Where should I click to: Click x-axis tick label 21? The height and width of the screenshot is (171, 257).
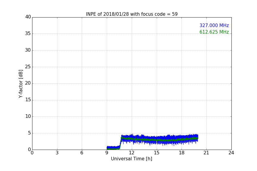coord(206,153)
